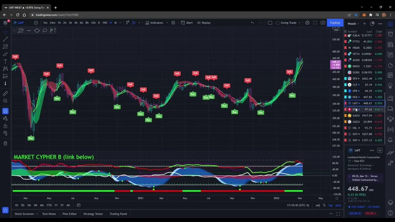Click the trash remove drawings icon
This screenshot has height=222, width=395.
[5, 143]
